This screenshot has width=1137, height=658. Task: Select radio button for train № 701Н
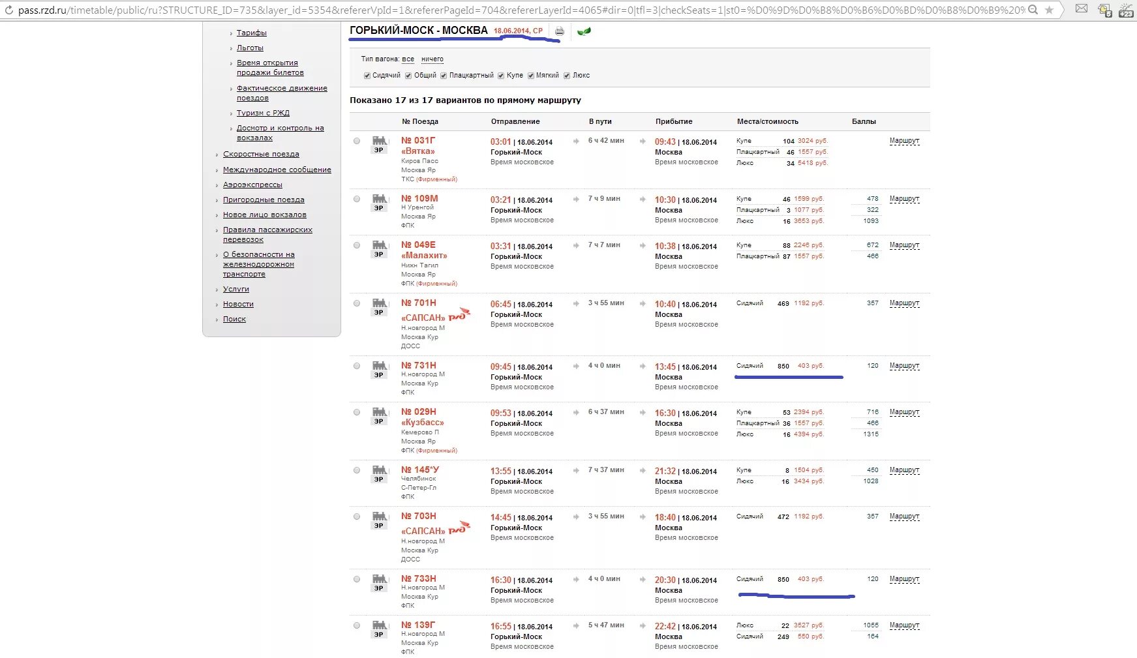[x=357, y=303]
